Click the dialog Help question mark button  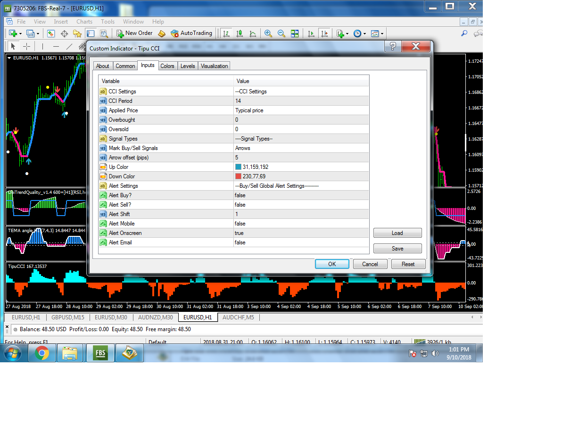point(393,46)
